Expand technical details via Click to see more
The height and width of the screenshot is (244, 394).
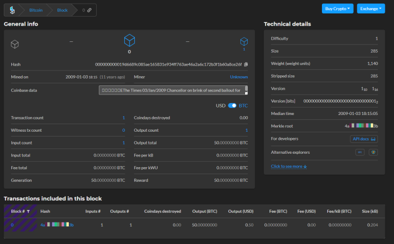coord(289,167)
